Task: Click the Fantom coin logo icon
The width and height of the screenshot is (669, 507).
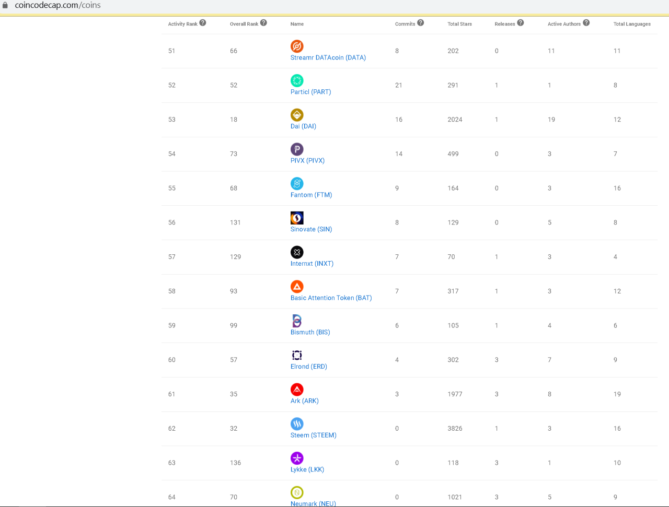Action: pos(297,184)
